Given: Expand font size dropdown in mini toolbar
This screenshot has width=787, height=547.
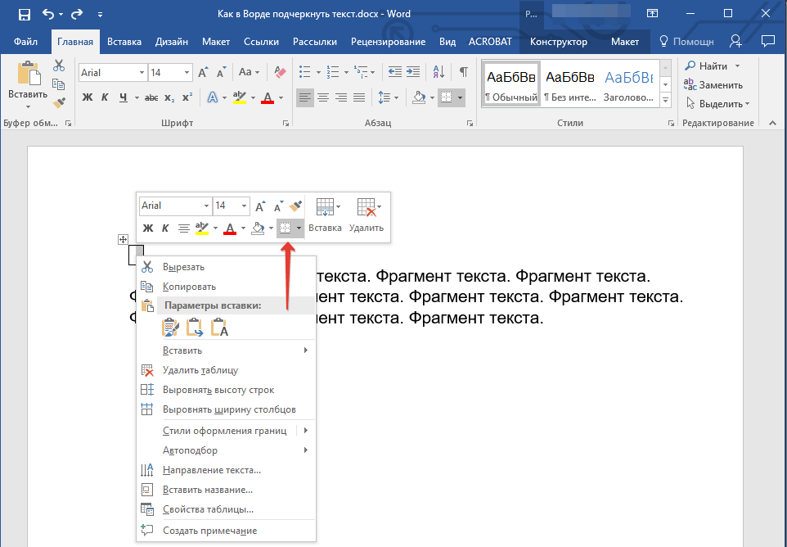Looking at the screenshot, I should point(244,206).
